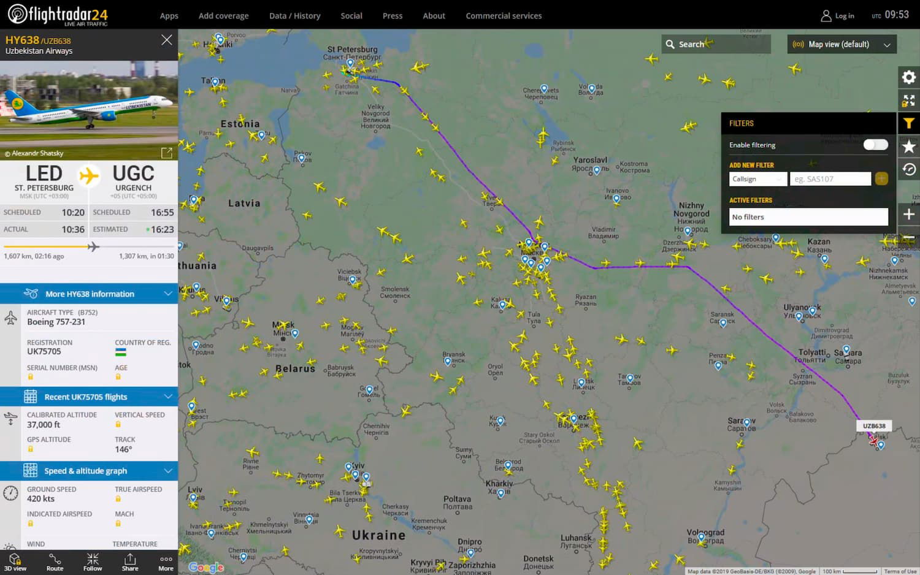
Task: Click the UTC 09:53 clock
Action: point(891,15)
